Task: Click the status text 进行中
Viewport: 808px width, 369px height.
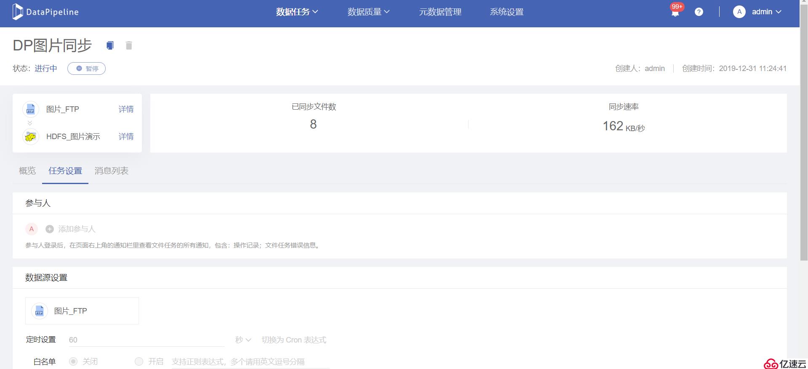Action: (46, 69)
